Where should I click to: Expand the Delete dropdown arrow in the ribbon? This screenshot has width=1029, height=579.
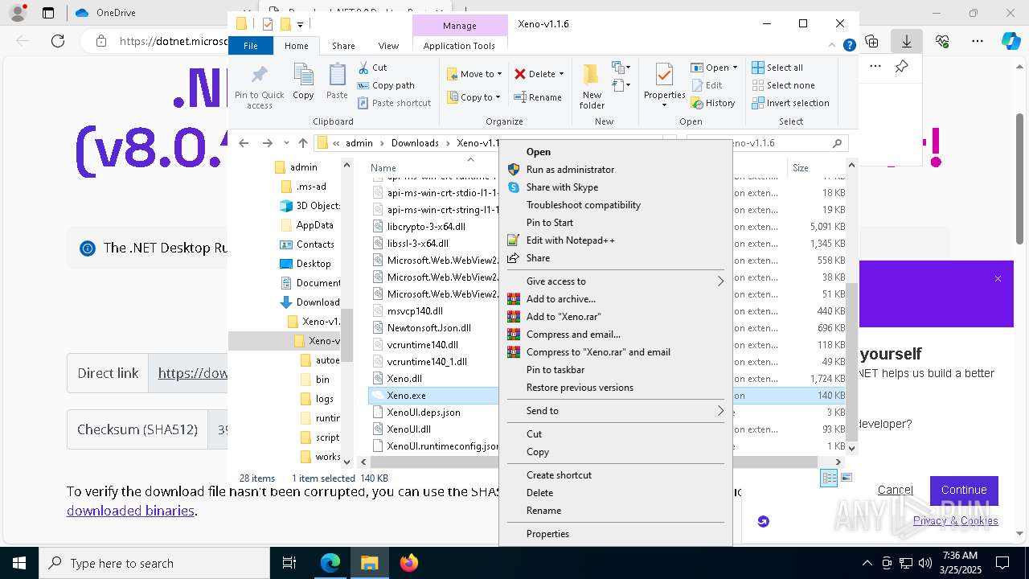pyautogui.click(x=561, y=74)
